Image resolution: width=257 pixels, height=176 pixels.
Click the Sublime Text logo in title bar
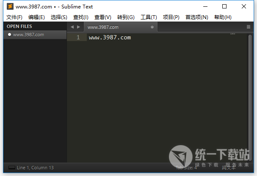tap(10, 7)
